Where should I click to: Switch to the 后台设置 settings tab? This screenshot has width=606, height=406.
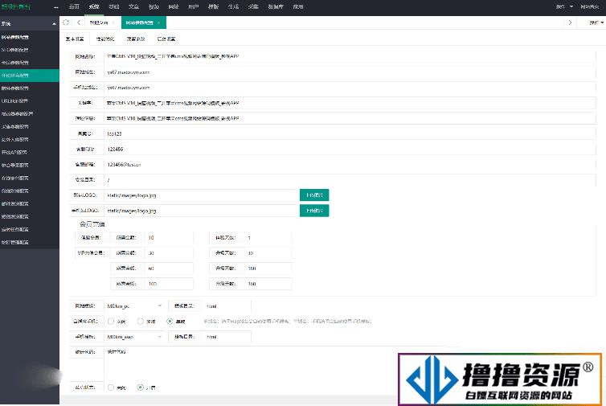click(166, 39)
